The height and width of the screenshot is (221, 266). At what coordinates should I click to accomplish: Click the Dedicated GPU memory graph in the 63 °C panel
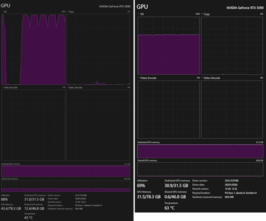click(x=200, y=151)
